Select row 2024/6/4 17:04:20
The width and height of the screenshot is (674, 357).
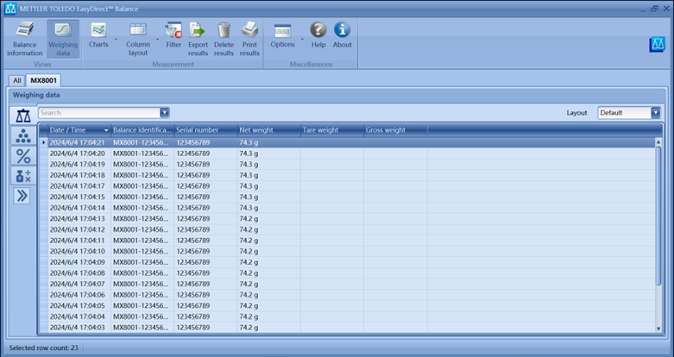click(x=347, y=153)
